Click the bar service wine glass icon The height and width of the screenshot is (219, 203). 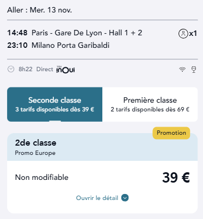click(x=194, y=70)
